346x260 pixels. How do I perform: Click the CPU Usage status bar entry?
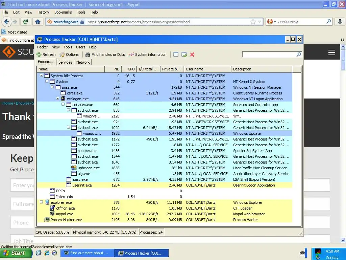point(52,232)
